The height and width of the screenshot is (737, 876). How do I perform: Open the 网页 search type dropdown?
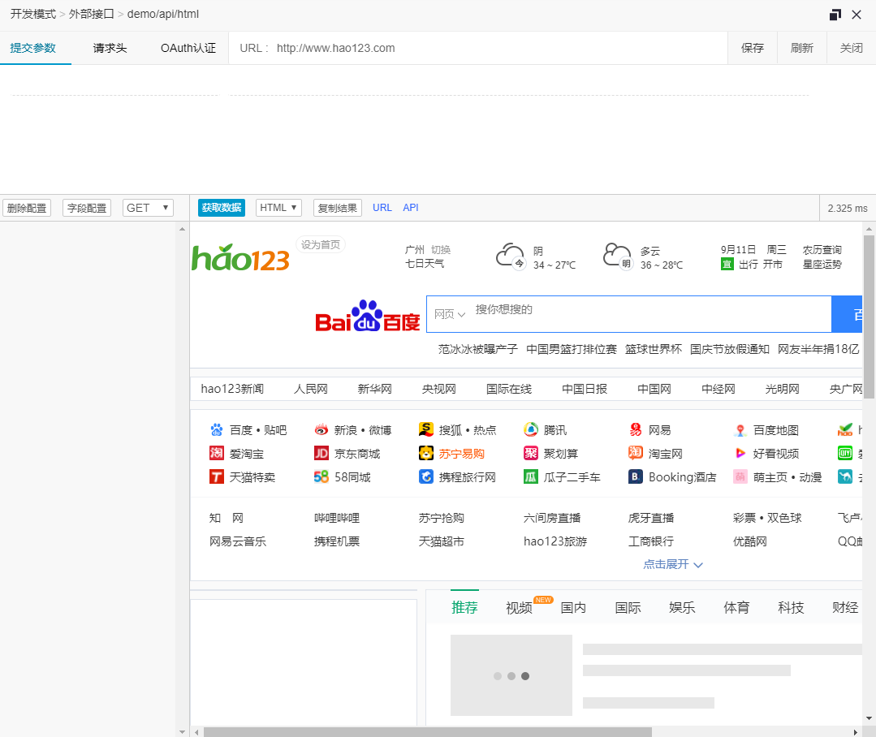click(450, 314)
